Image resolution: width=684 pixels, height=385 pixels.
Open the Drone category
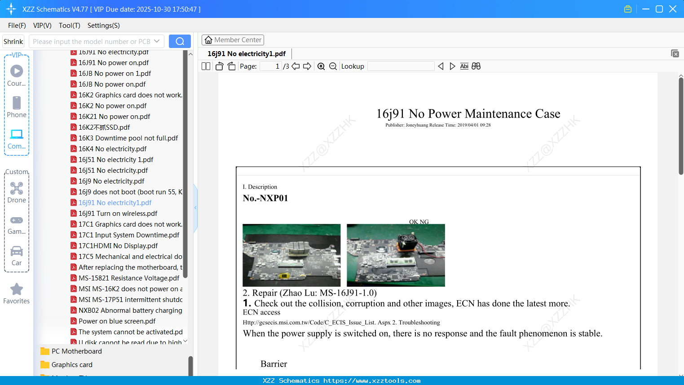(x=17, y=192)
